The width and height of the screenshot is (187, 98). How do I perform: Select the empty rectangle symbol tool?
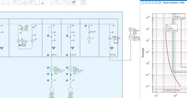[x=37, y=2]
